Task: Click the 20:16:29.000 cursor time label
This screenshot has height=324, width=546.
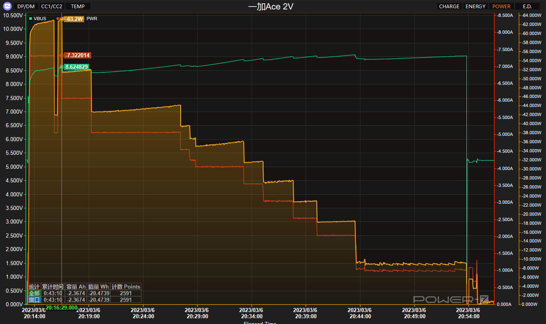Action: (x=61, y=308)
